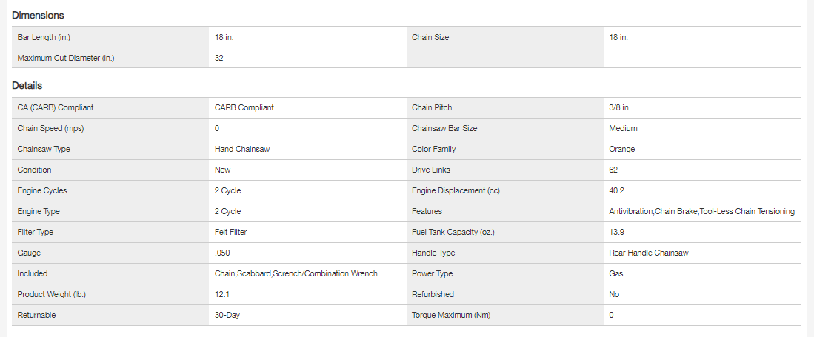Viewport: 814px width, 337px height.
Task: Click the Details section heading
Action: coord(27,86)
